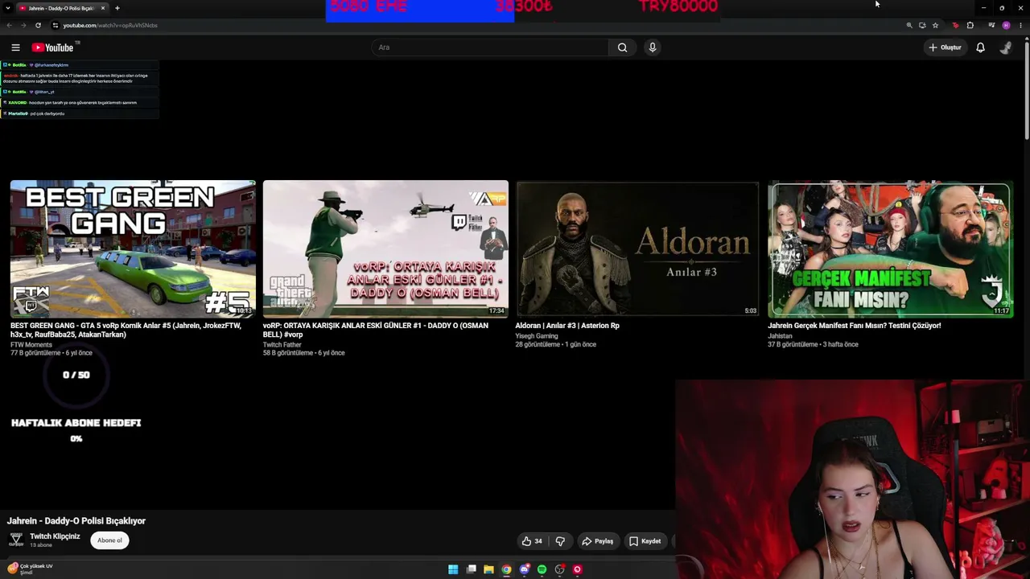Subscribe with the Abone ol button
The width and height of the screenshot is (1030, 579).
tap(109, 540)
